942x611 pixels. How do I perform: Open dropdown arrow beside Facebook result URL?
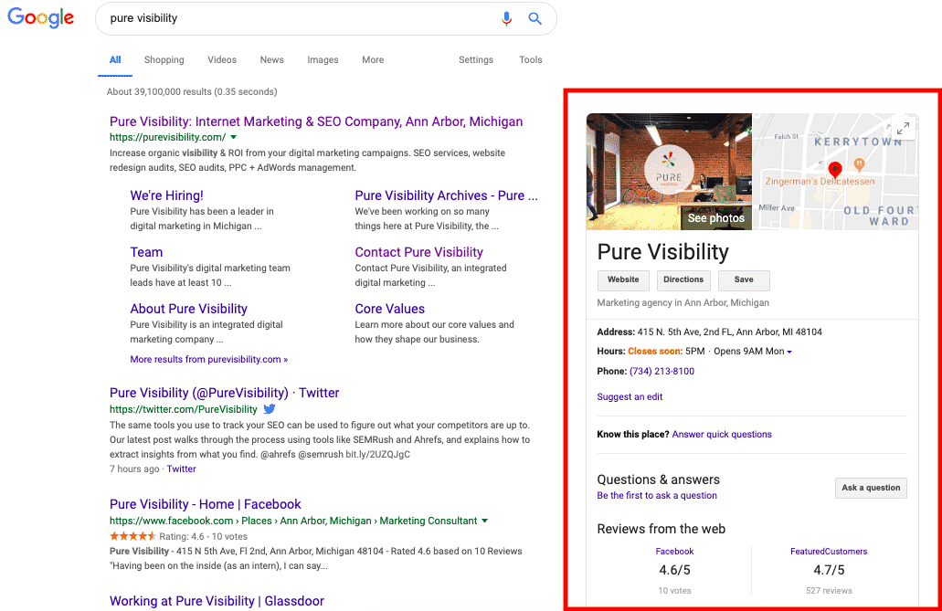[x=485, y=521]
